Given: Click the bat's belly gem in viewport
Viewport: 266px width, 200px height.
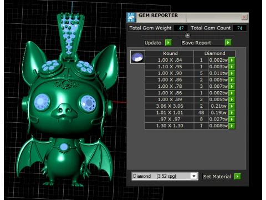Looking at the screenshot, I should 64,147.
